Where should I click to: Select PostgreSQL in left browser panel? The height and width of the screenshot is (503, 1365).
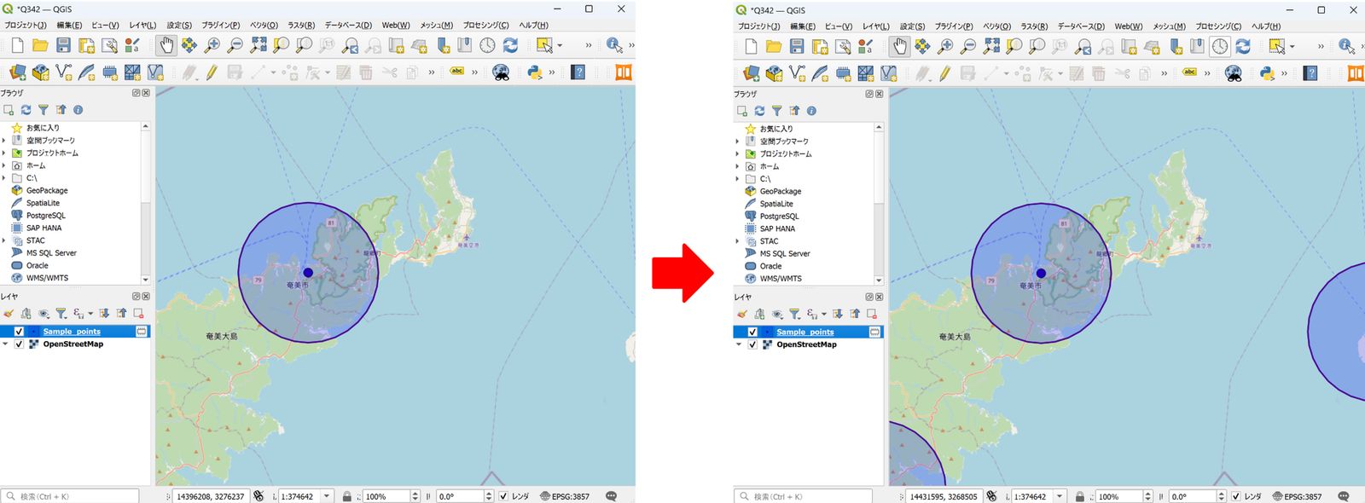45,216
